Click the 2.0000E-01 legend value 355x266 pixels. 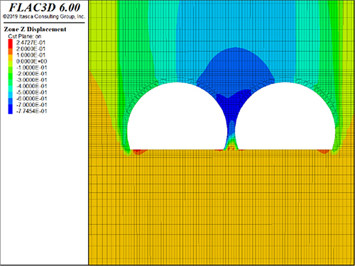pyautogui.click(x=31, y=49)
